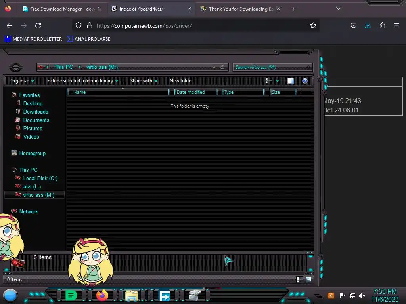Viewport: 406px width, 304px height.
Task: Sort by the Name column header
Action: coord(118,92)
